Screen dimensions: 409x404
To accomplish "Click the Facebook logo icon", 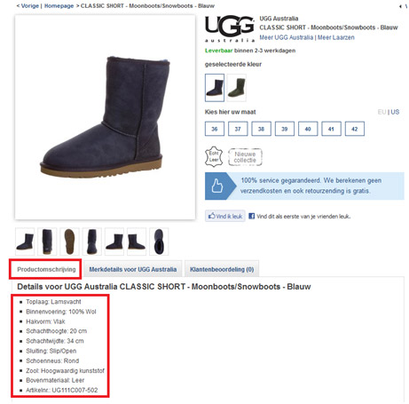I will click(x=251, y=216).
